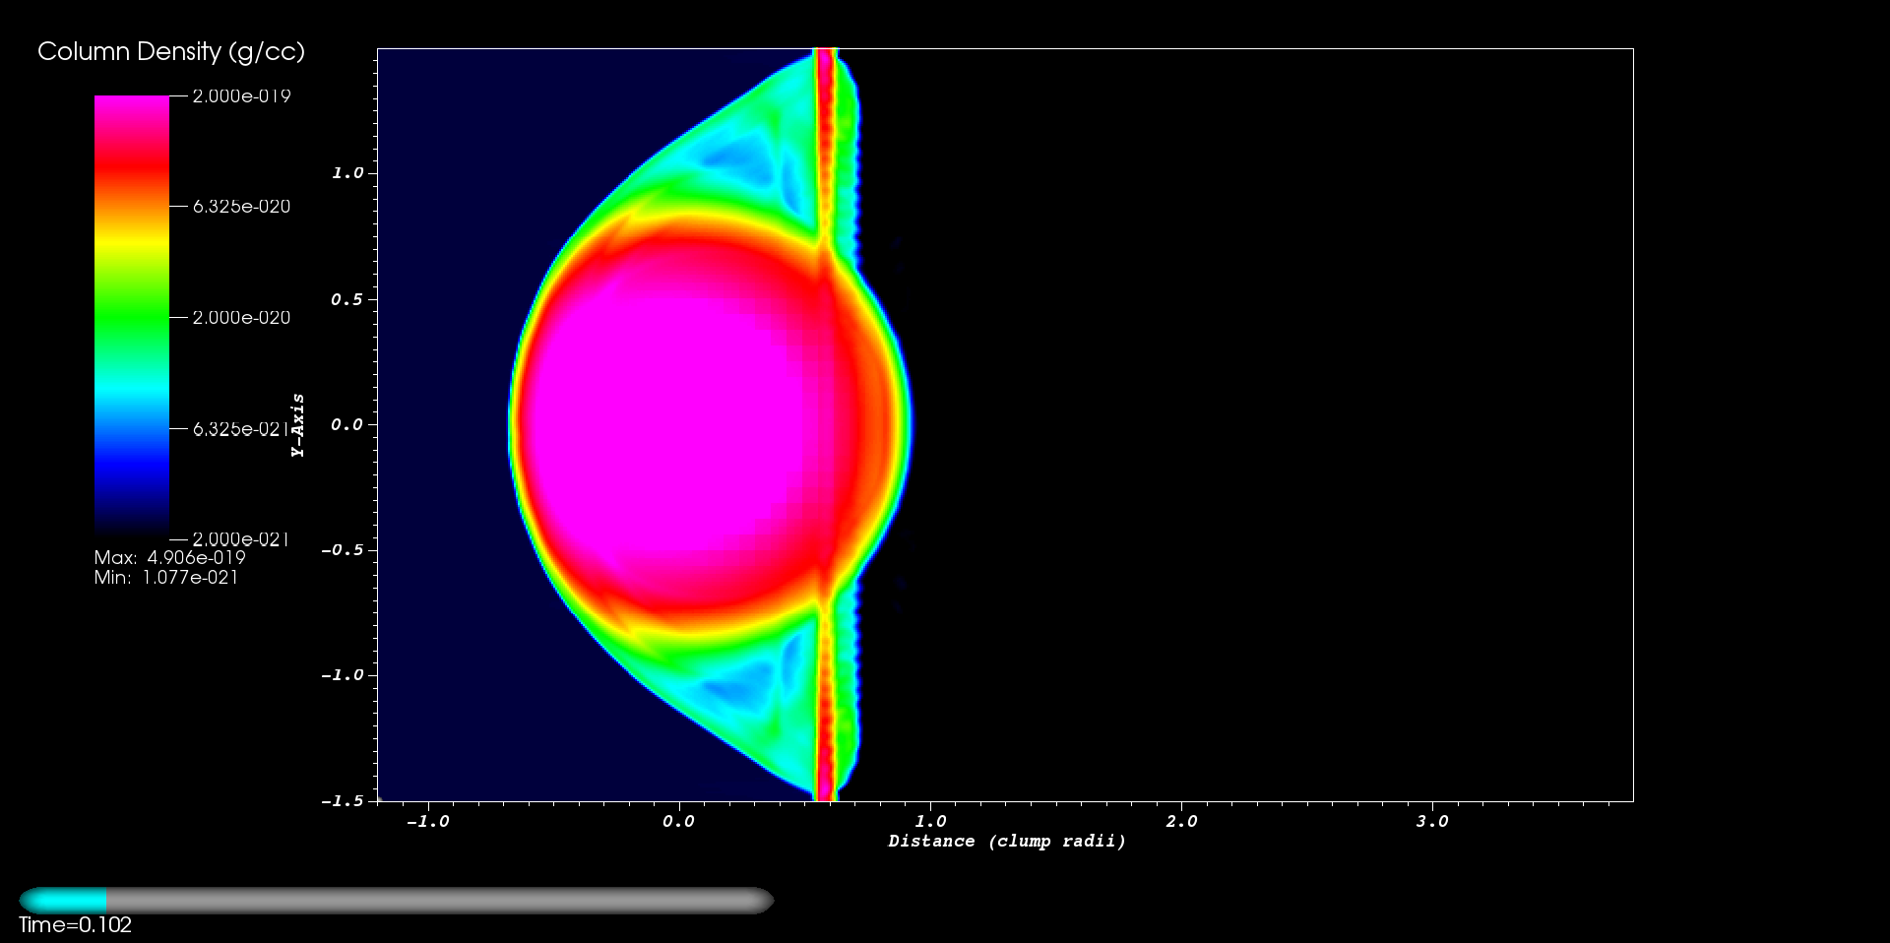Click the '2.000e-020' legend label
1890x943 pixels.
241,318
